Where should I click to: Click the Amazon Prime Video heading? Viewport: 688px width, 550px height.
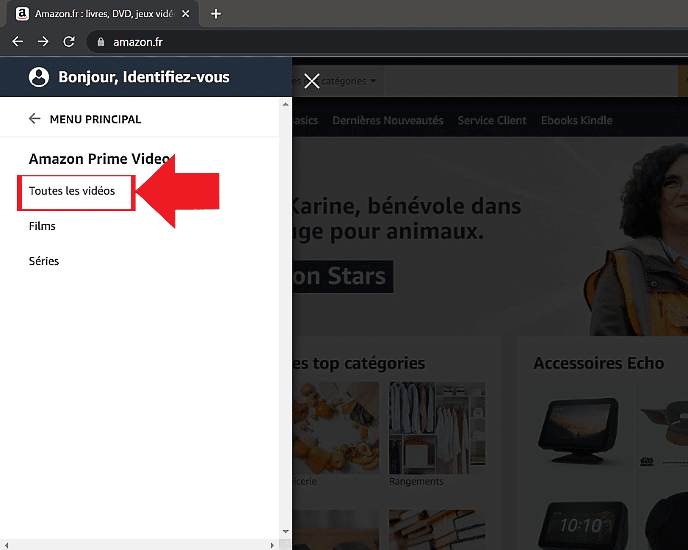[100, 159]
